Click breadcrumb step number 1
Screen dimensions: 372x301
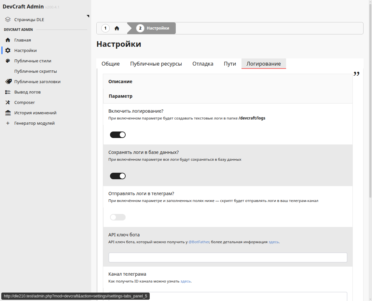pos(105,28)
